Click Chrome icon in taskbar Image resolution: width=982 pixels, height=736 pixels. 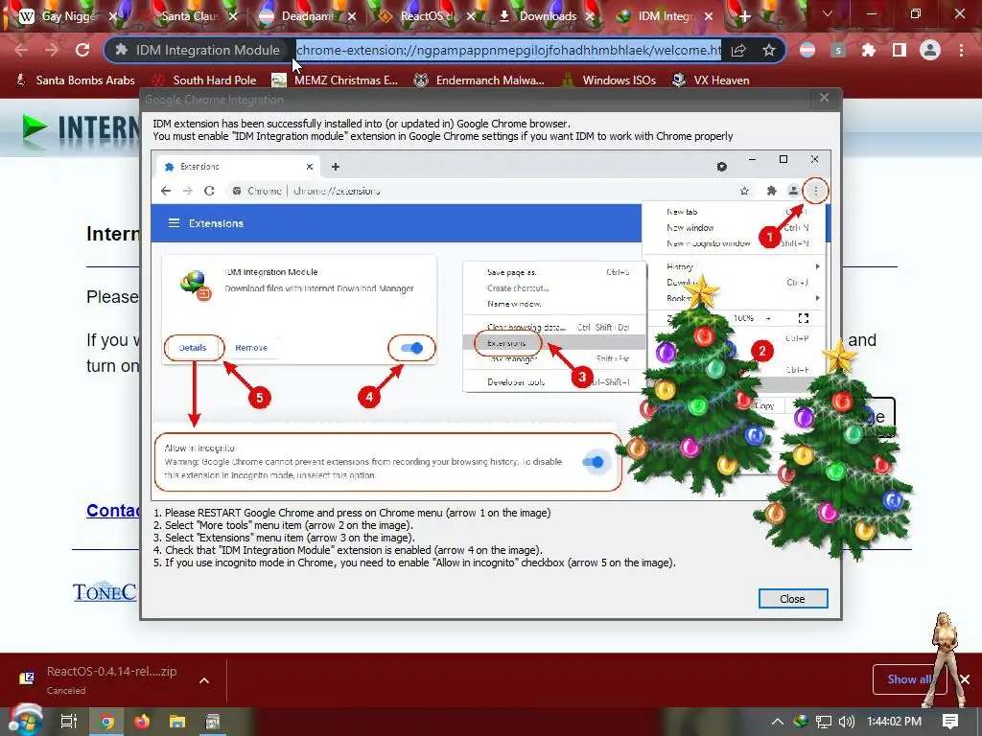(107, 722)
